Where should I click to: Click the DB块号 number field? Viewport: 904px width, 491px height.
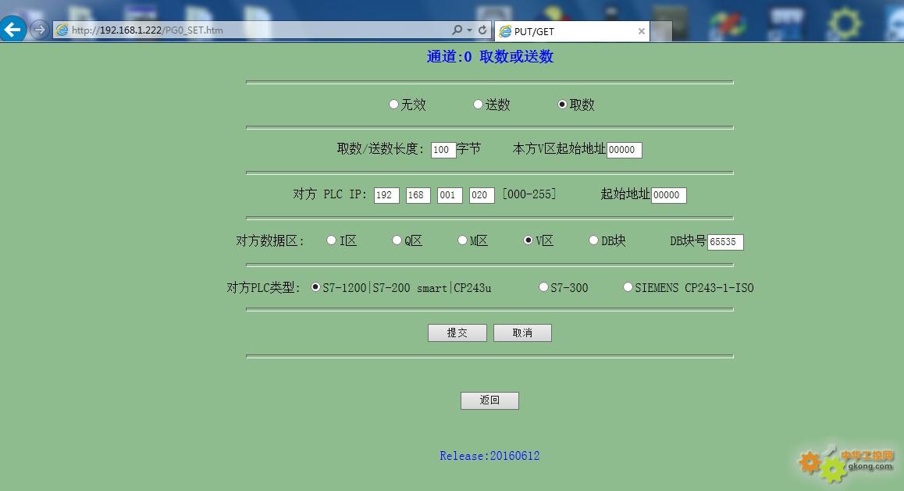[x=725, y=242]
